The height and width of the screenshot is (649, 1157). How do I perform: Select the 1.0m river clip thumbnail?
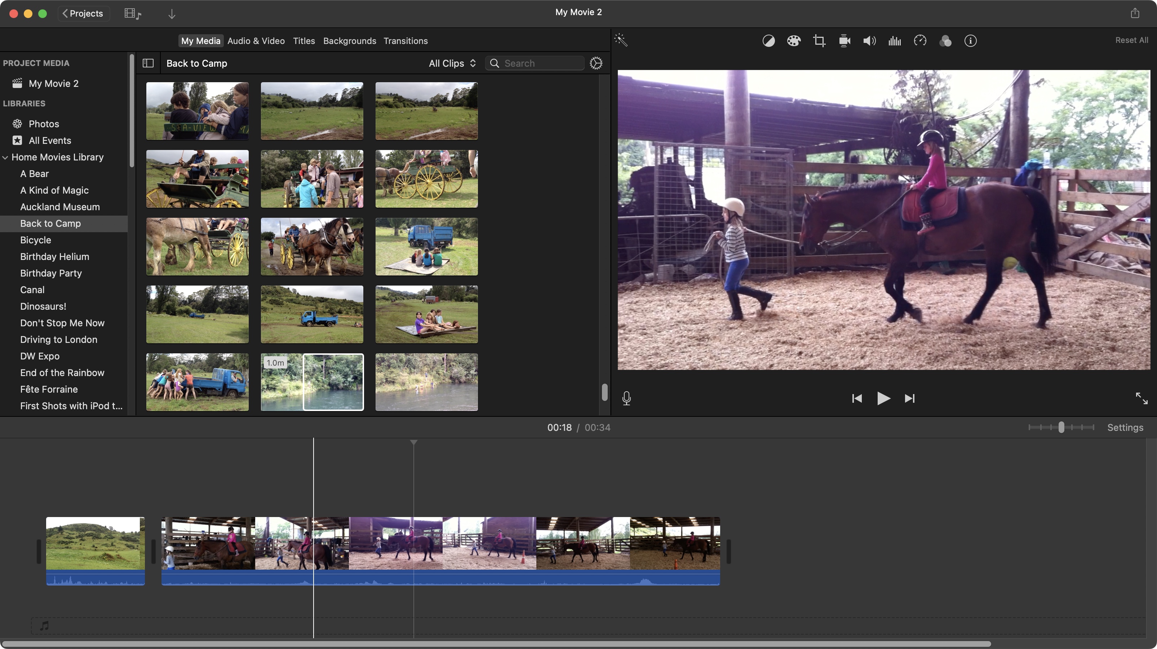312,382
